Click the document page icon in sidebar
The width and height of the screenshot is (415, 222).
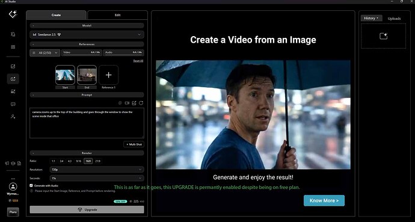(x=19, y=163)
